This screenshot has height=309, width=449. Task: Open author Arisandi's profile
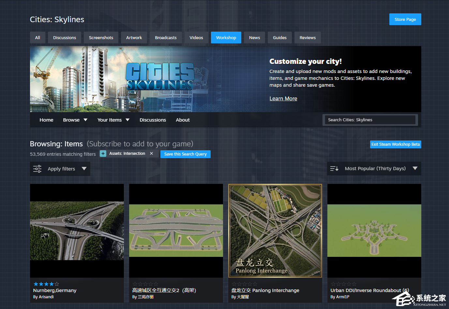tap(46, 297)
